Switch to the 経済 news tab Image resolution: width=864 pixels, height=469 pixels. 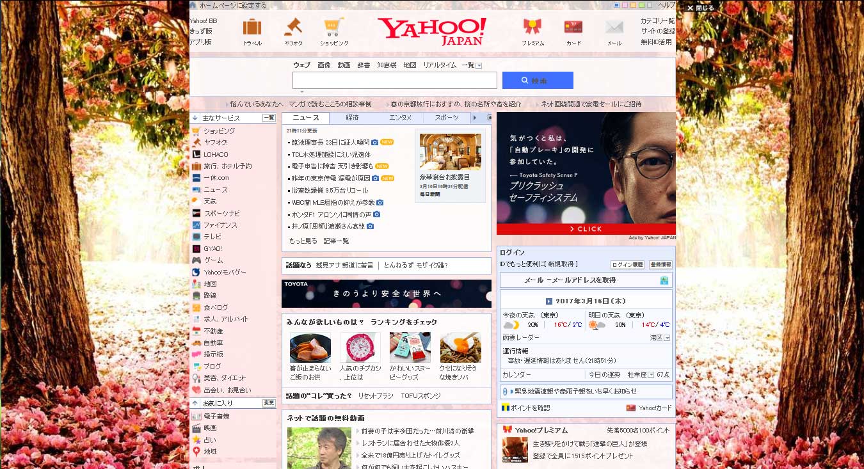tap(353, 118)
